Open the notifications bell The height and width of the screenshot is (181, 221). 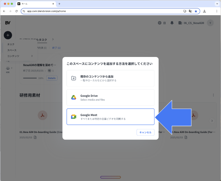point(172,23)
